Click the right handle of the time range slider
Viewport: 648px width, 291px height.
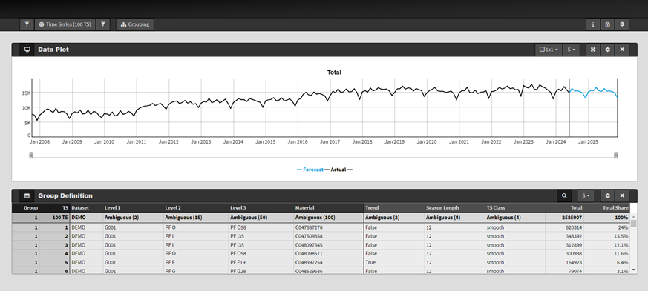(x=616, y=155)
